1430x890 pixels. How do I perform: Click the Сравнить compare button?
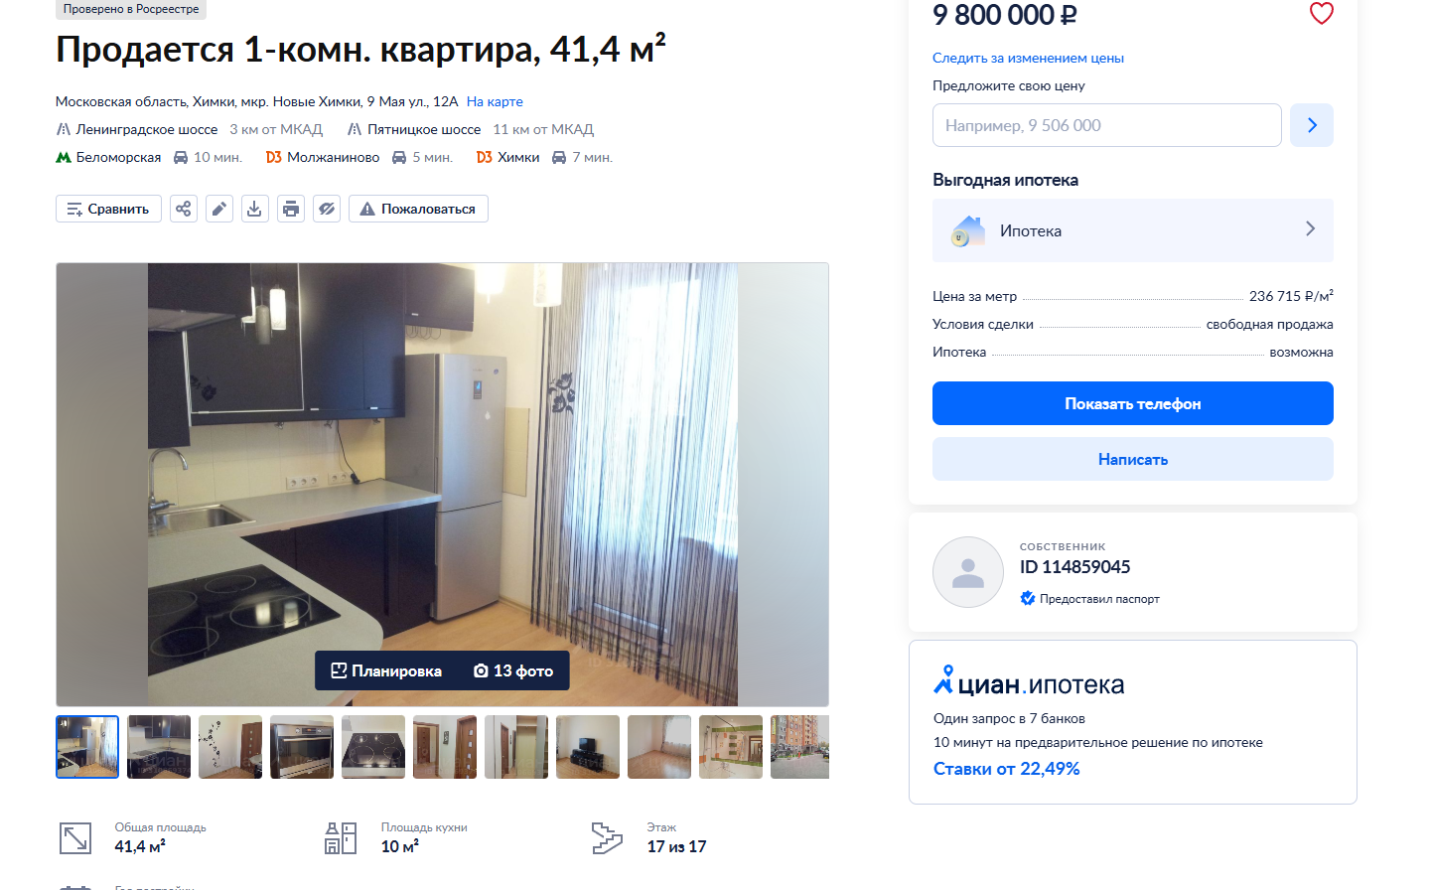tap(108, 209)
